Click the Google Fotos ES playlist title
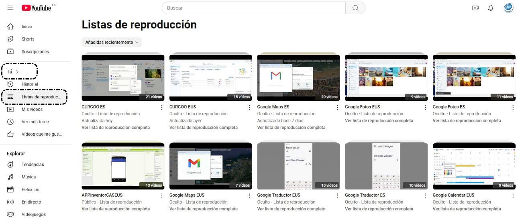The height and width of the screenshot is (222, 522). click(449, 107)
